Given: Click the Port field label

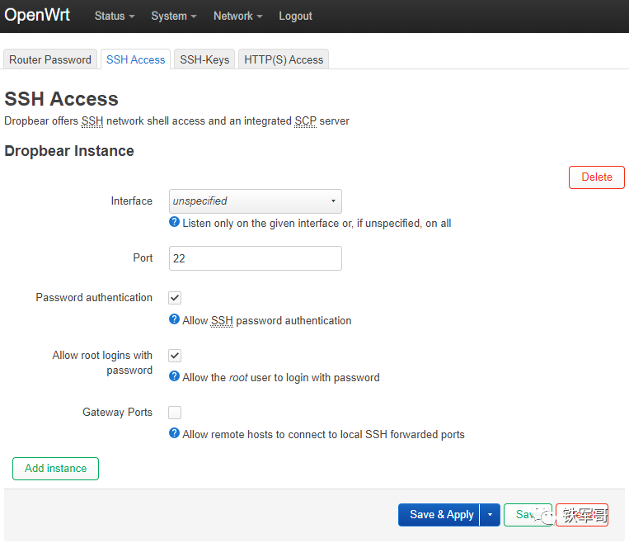Looking at the screenshot, I should pos(143,257).
